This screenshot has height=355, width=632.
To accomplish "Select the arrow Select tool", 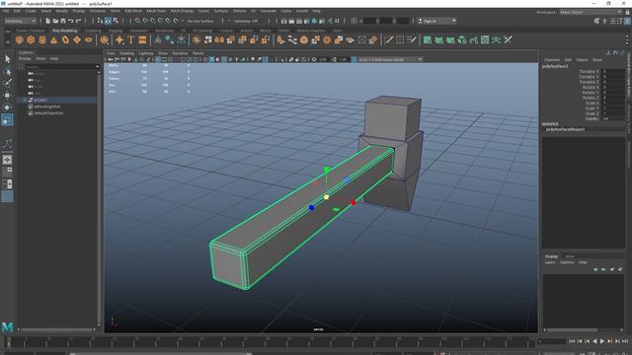I will [x=7, y=59].
